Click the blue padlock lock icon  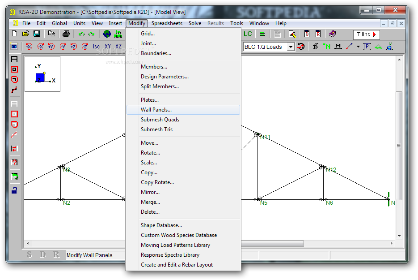click(14, 190)
